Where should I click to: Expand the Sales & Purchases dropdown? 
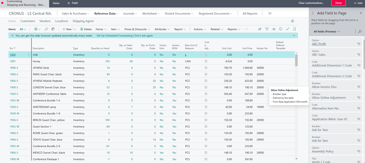pos(76,13)
